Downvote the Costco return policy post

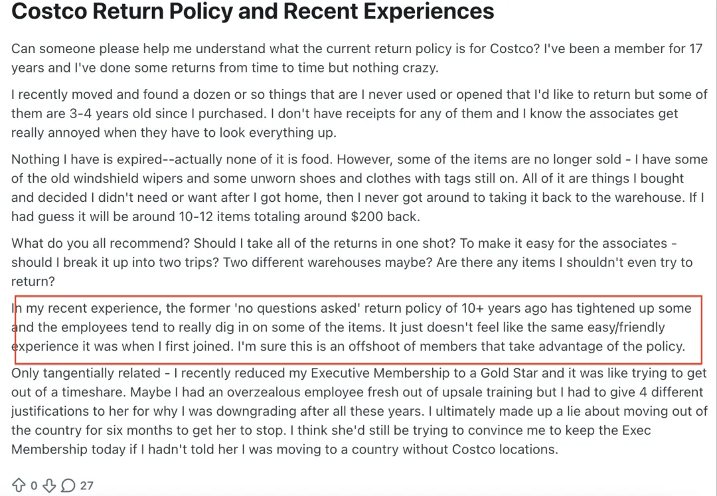pos(50,485)
